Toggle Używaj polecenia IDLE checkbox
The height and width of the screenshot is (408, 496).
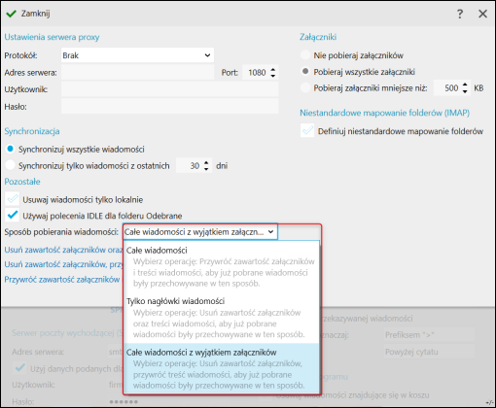coord(13,215)
